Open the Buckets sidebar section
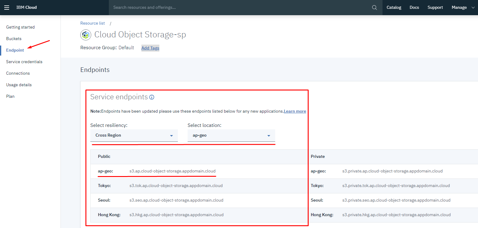Viewport: 478px width, 228px height. click(14, 39)
